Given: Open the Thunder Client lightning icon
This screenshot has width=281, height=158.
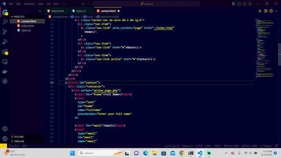Looking at the screenshot, I should (x=5, y=81).
